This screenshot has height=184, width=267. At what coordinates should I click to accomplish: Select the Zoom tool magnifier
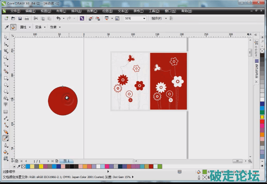(x=6, y=58)
